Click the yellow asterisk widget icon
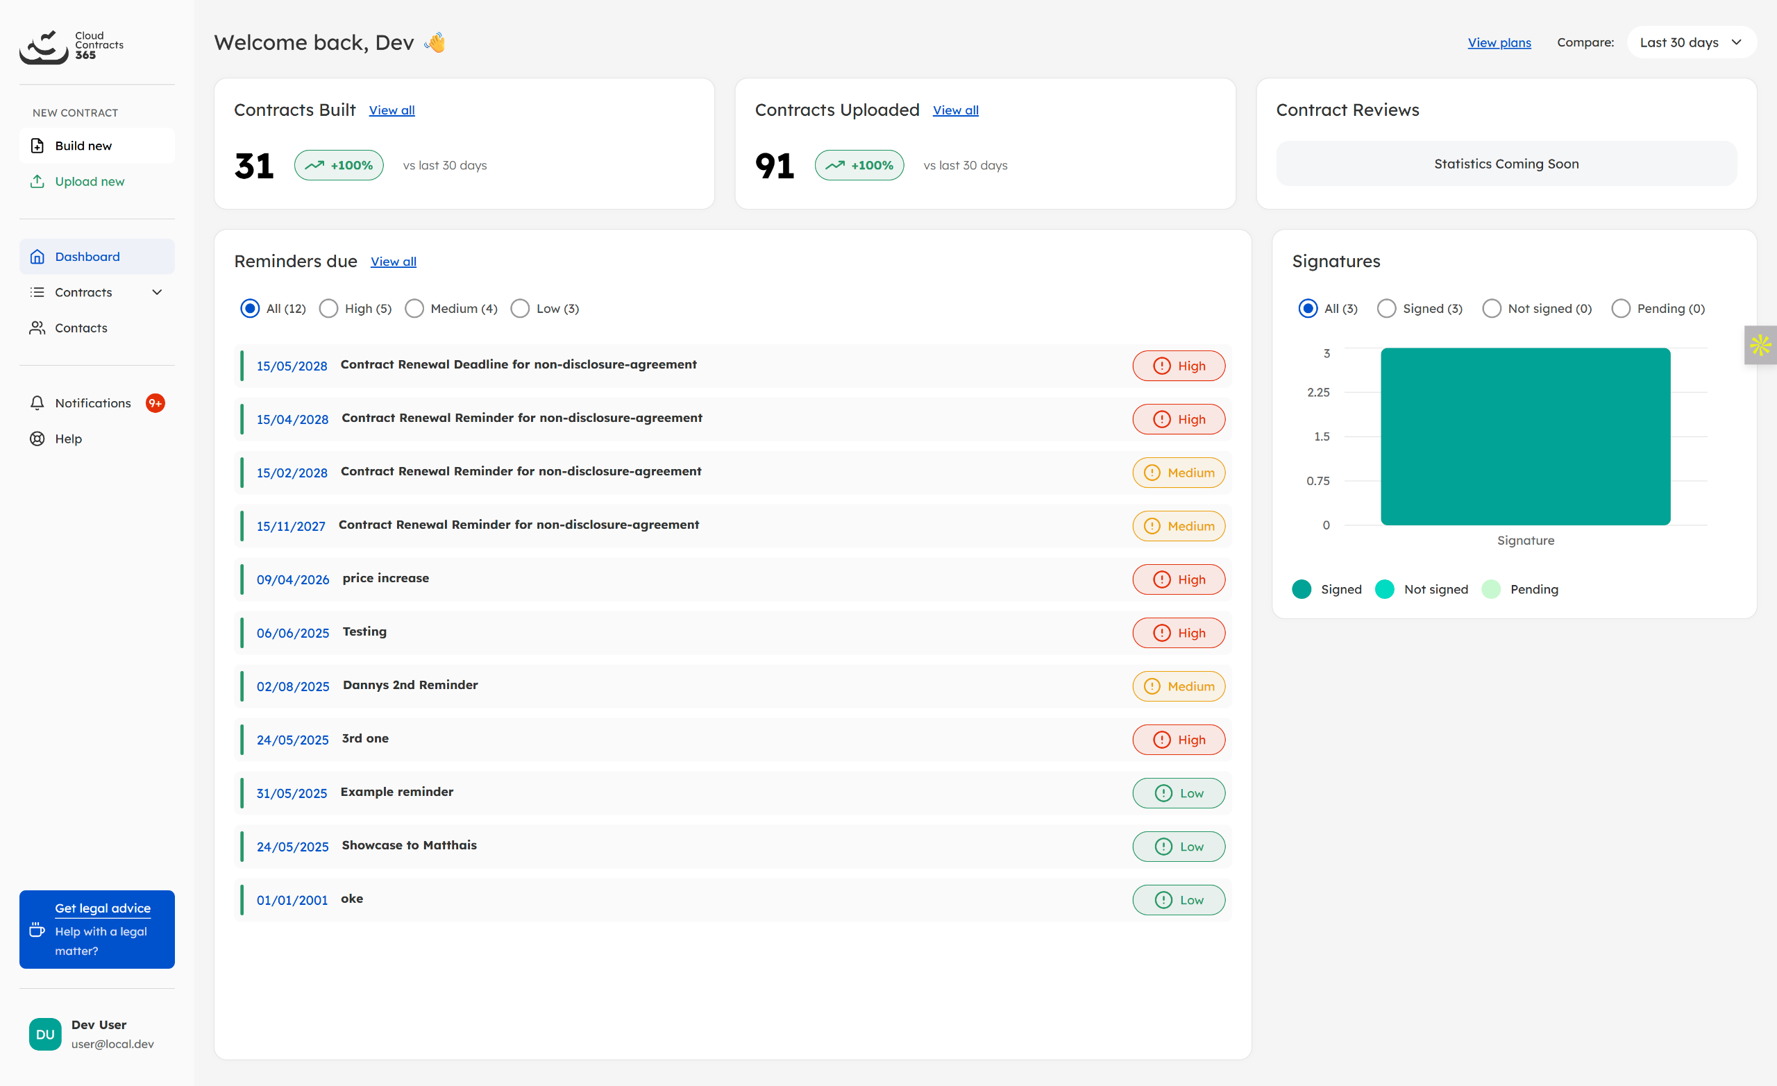Screen dimensions: 1777x1086 pos(1760,346)
